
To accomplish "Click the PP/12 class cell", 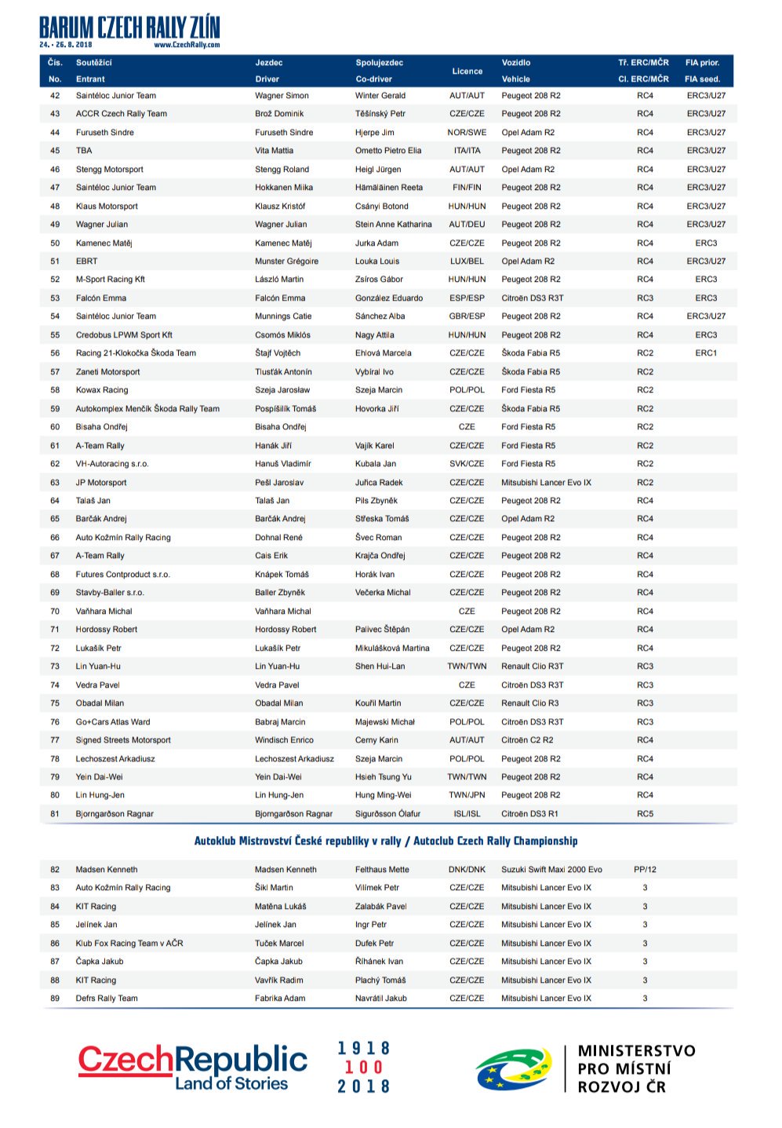I will pos(645,870).
